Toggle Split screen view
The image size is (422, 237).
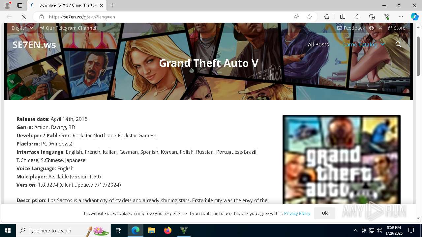(343, 17)
